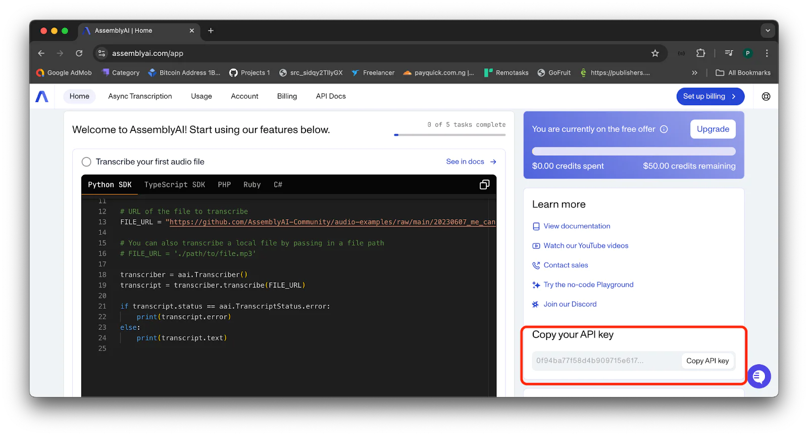Open API Docs from navigation
The height and width of the screenshot is (436, 808).
(331, 96)
